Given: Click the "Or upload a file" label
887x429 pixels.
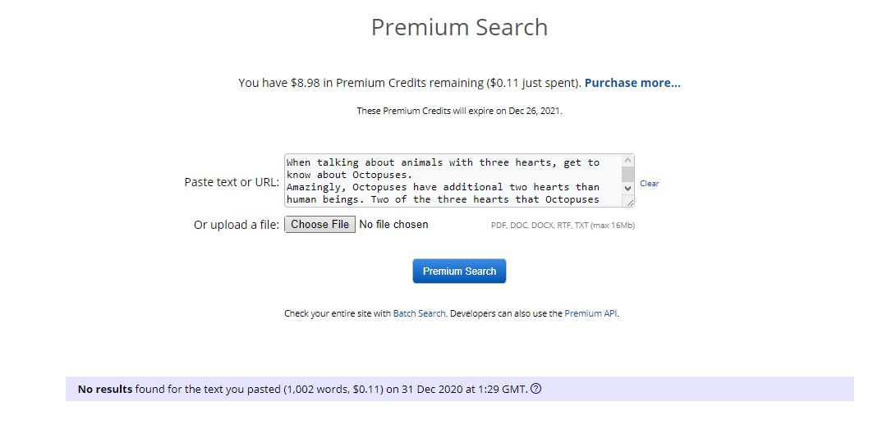Looking at the screenshot, I should click(x=237, y=225).
